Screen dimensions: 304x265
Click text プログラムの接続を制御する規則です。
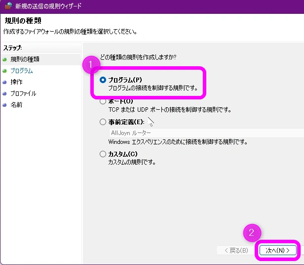pyautogui.click(x=153, y=88)
